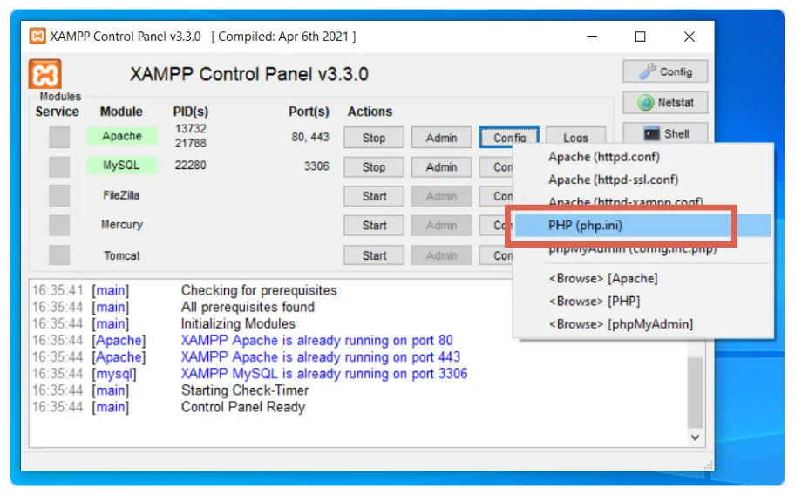
Task: Launch Shell from the terminal icon button
Action: tap(665, 133)
